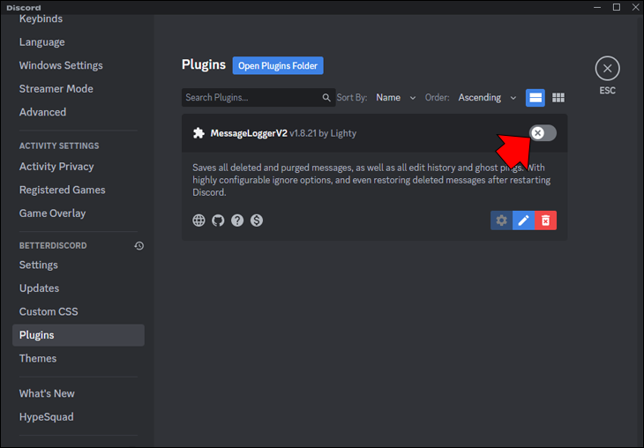644x448 pixels.
Task: Close settings with ESC circle button
Action: coord(608,69)
